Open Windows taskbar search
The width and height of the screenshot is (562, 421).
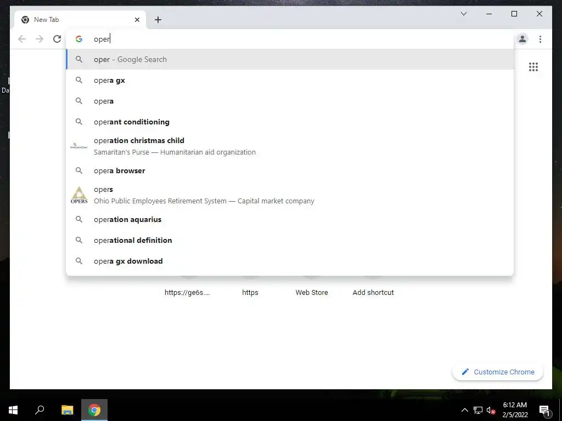40,410
